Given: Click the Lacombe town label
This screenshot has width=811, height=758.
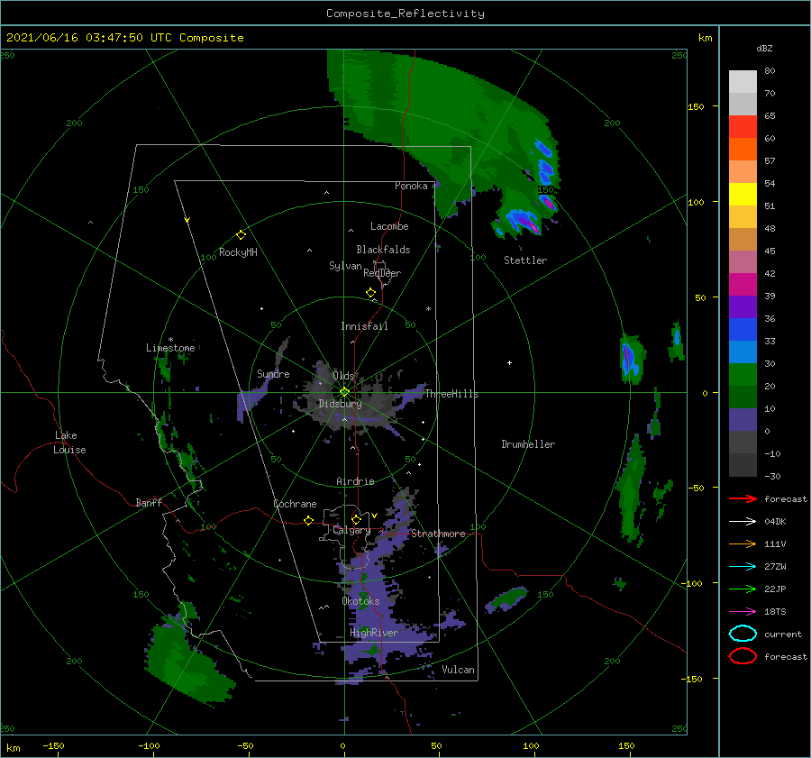Looking at the screenshot, I should (x=389, y=226).
